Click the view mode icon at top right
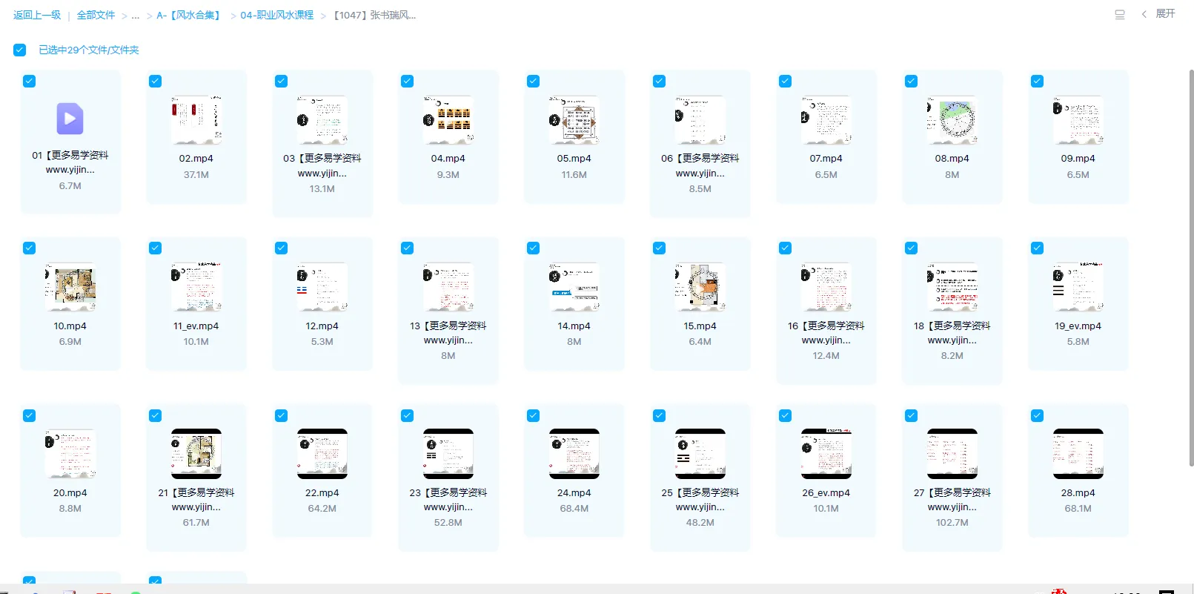 coord(1120,14)
